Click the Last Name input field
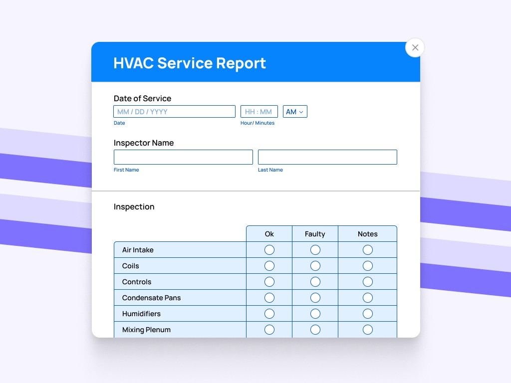Image resolution: width=511 pixels, height=383 pixels. (327, 157)
